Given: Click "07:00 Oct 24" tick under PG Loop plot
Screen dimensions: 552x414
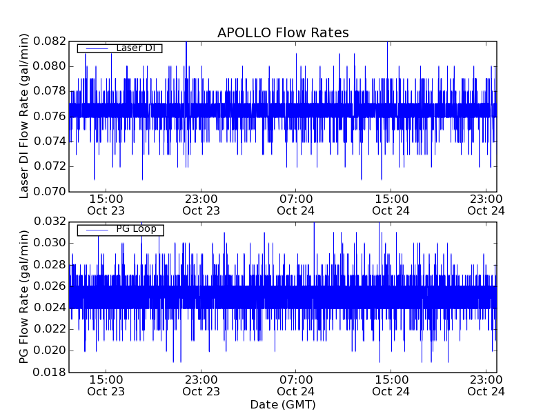Looking at the screenshot, I should 296,386.
